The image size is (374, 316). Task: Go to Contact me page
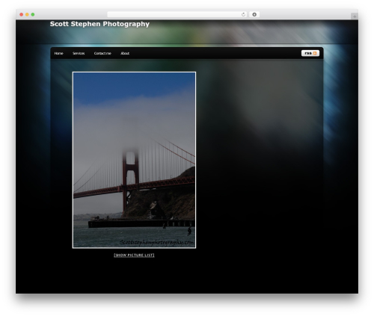(102, 53)
